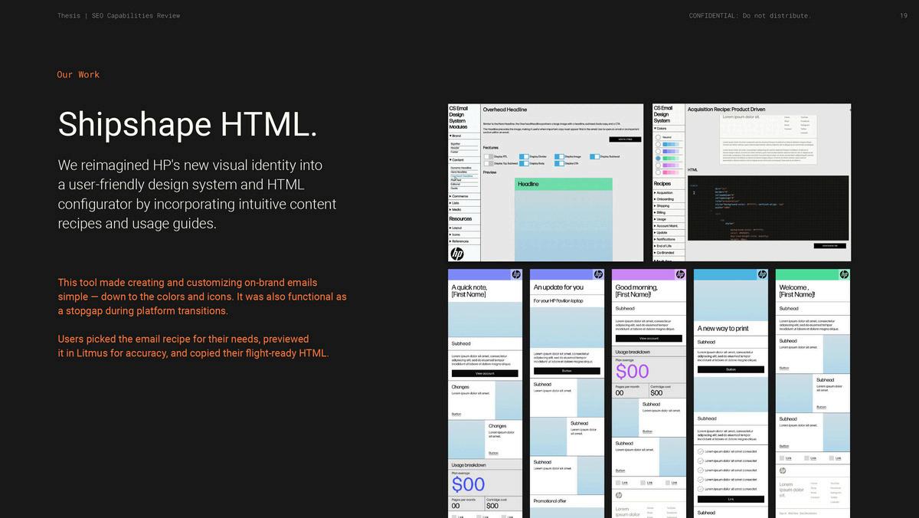The height and width of the screenshot is (518, 919).
Task: Collapse the Colors section
Action: pos(669,129)
